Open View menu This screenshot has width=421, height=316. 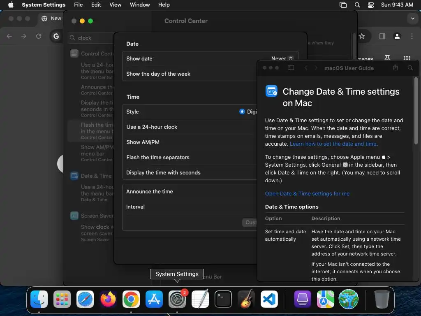point(115,5)
